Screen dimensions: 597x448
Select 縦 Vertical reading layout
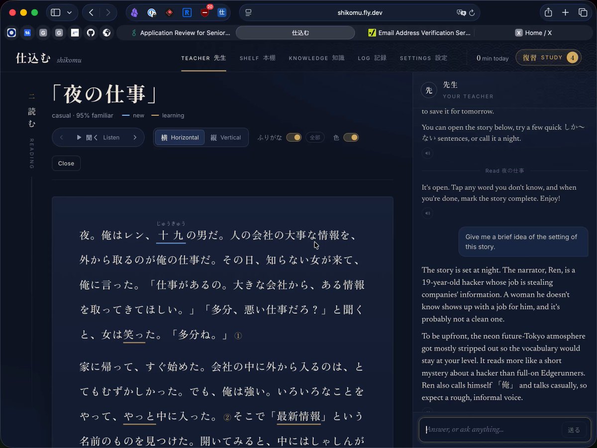coord(226,138)
